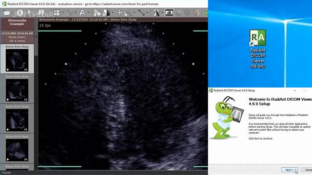Select the second Stress Echo Study series thumbnail
Screen dimensions: 312x175
17,90
